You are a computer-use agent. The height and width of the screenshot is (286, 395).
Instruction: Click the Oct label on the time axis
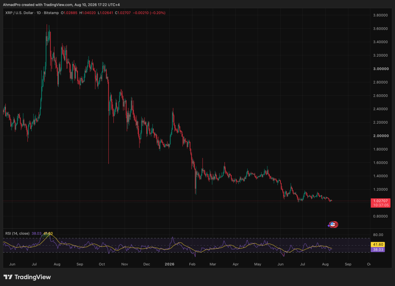(x=102, y=264)
